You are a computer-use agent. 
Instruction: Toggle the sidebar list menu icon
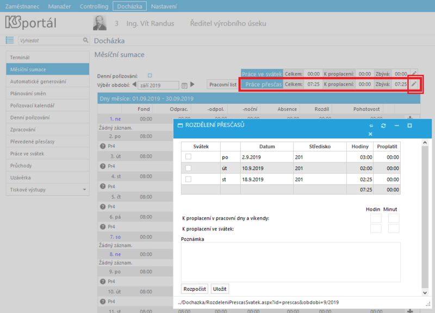[x=10, y=40]
